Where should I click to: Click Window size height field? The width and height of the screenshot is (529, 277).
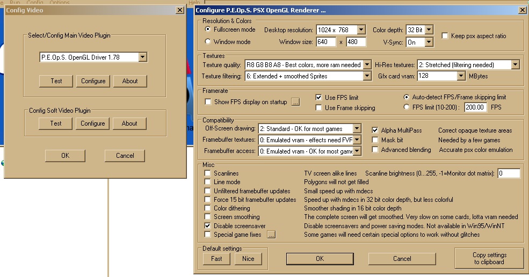click(356, 42)
